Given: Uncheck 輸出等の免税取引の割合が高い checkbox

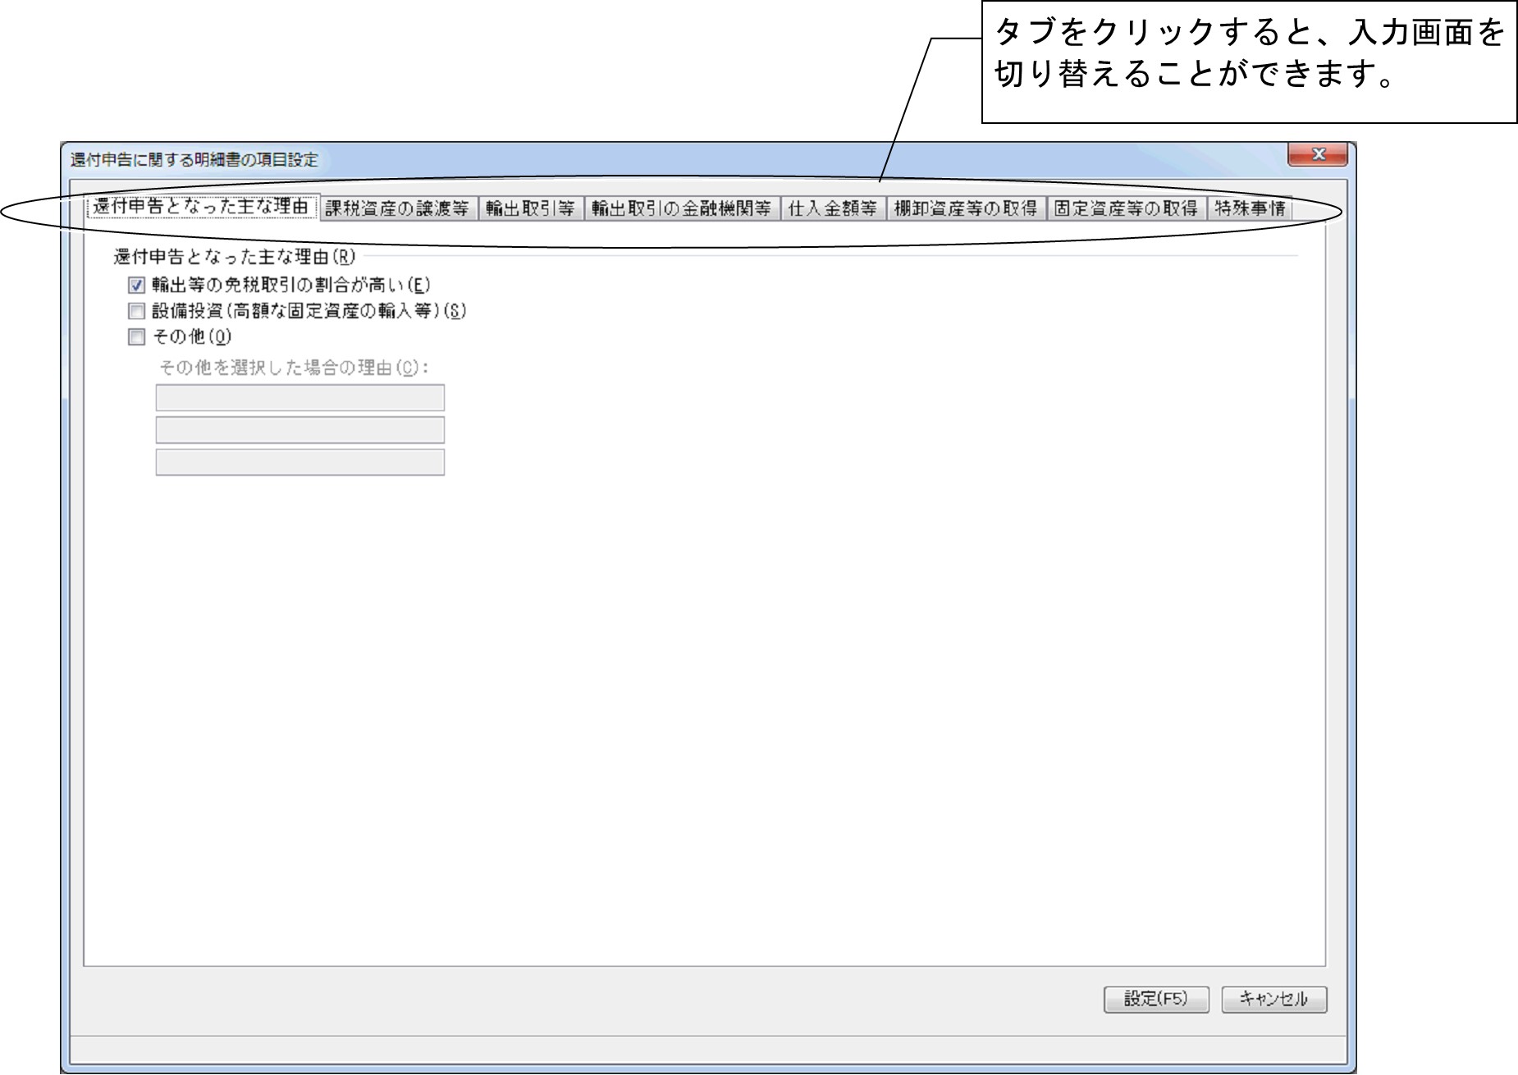Looking at the screenshot, I should (136, 286).
